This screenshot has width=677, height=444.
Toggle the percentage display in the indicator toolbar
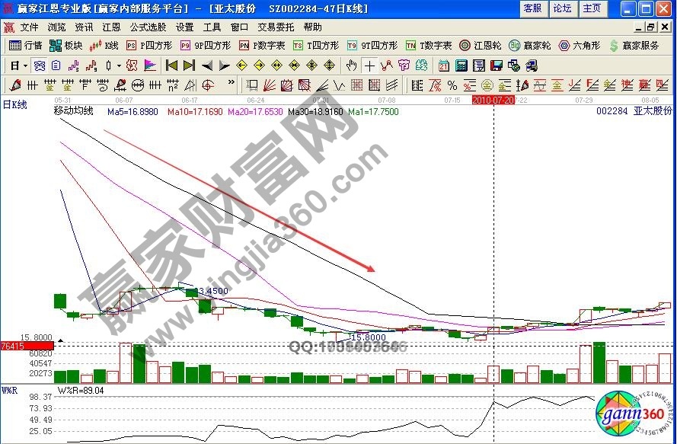coord(451,85)
